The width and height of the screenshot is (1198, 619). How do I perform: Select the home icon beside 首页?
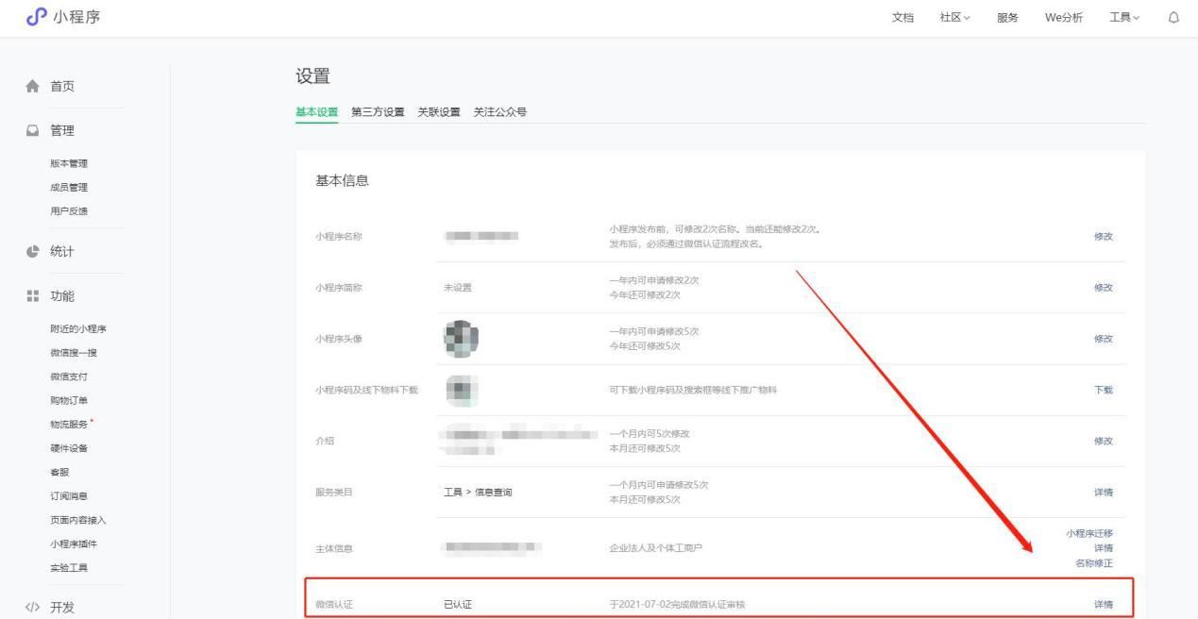[x=33, y=85]
